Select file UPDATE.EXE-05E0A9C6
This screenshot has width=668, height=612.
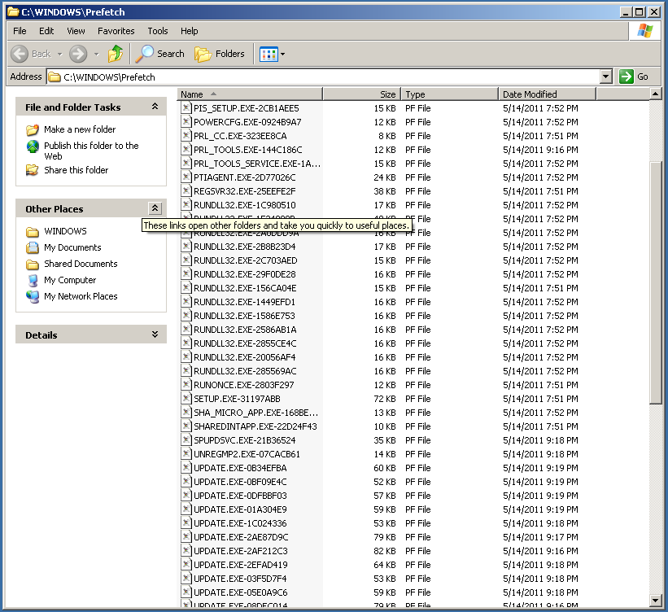[240, 592]
